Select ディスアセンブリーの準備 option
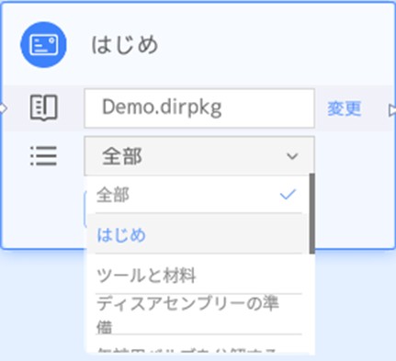 tap(197, 315)
